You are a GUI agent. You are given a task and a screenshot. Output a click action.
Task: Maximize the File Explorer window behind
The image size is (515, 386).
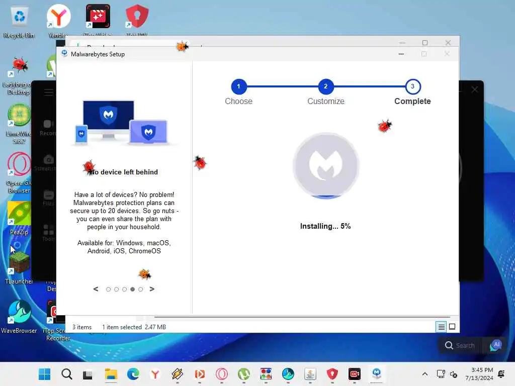(424, 43)
